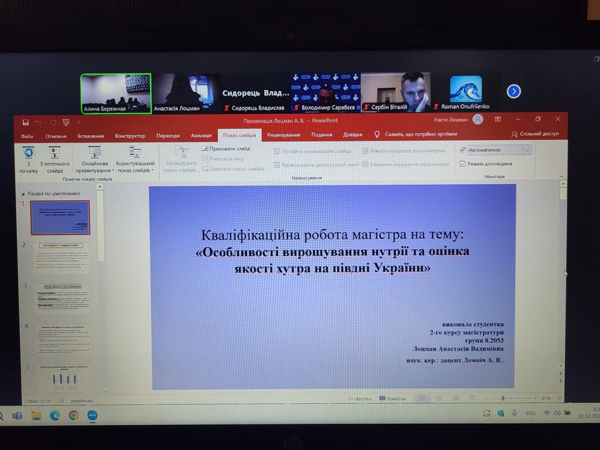Screen dimensions: 600x450
Task: Toggle the Режим доповідача checkbox
Action: [x=462, y=164]
